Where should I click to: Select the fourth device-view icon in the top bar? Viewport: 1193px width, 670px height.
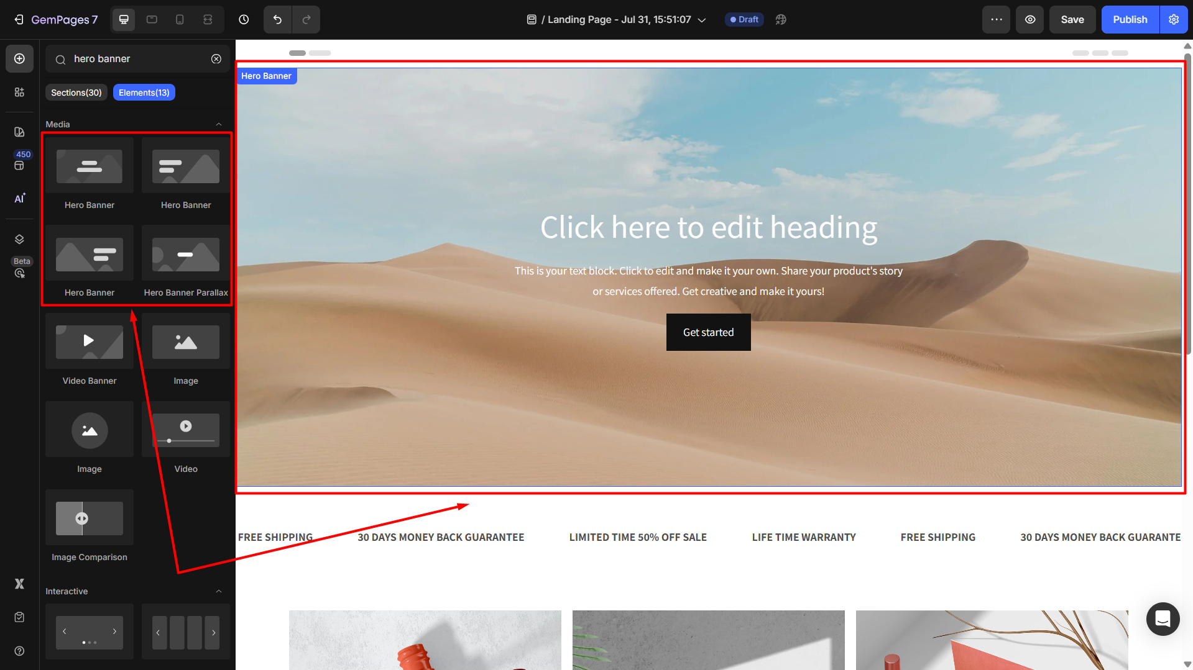208,20
